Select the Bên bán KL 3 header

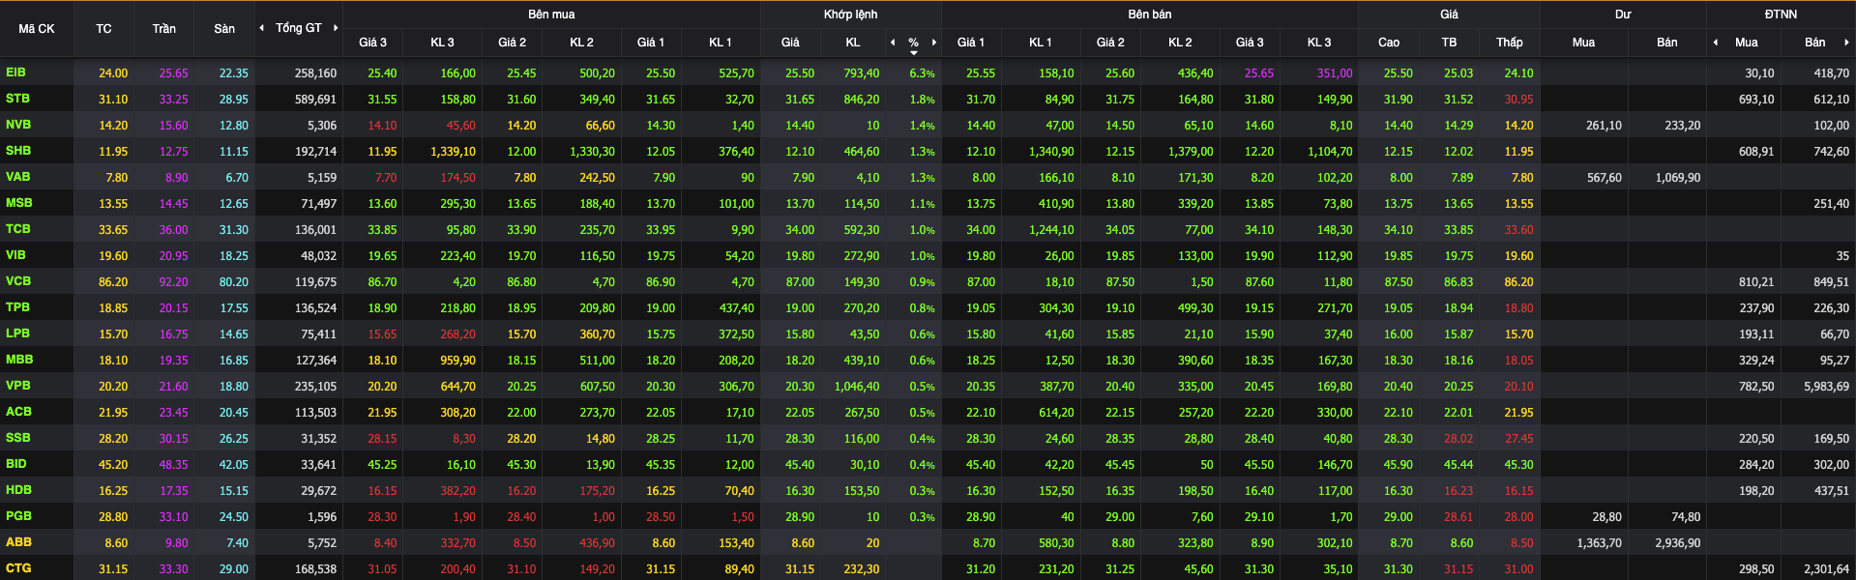[x=1319, y=43]
